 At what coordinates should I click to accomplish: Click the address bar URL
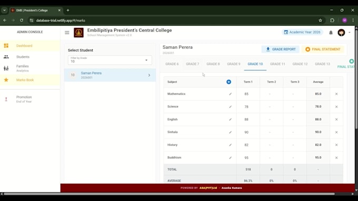point(61,20)
